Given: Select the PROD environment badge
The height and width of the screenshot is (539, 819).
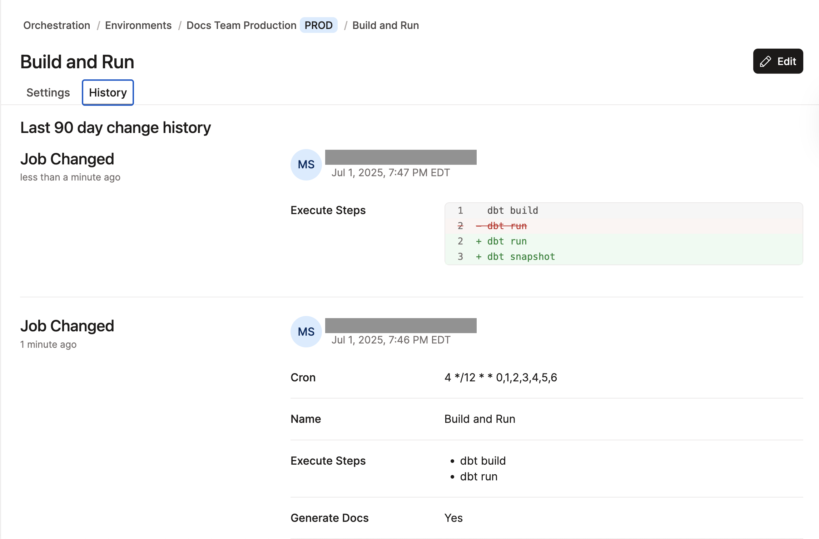Looking at the screenshot, I should (318, 25).
